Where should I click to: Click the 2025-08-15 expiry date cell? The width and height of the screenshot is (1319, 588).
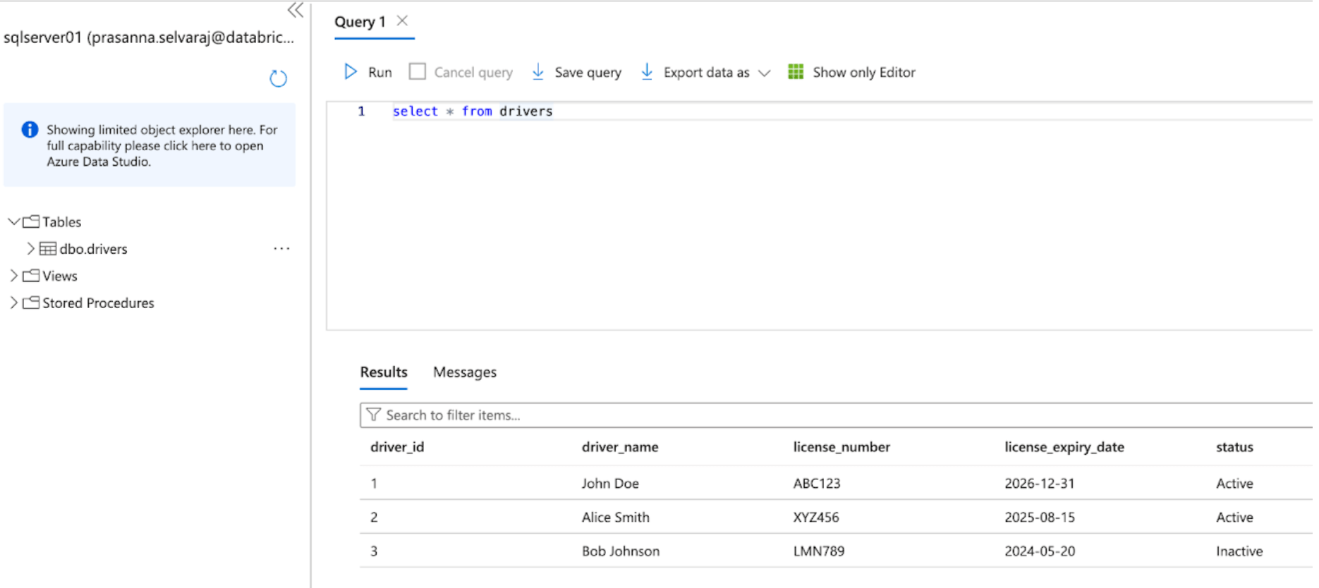point(1040,517)
